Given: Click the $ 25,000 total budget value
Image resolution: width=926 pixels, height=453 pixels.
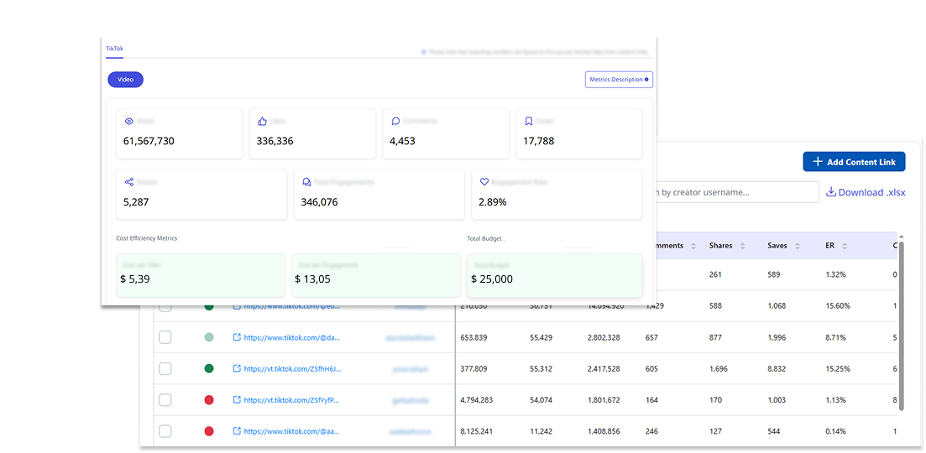Looking at the screenshot, I should (x=492, y=279).
